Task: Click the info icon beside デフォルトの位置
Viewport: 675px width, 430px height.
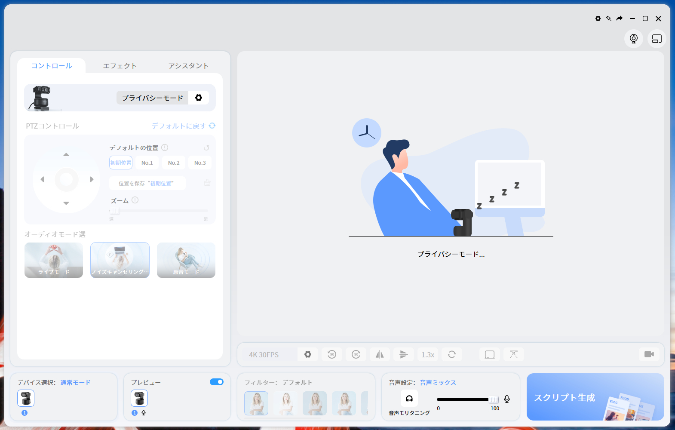Action: pos(165,147)
